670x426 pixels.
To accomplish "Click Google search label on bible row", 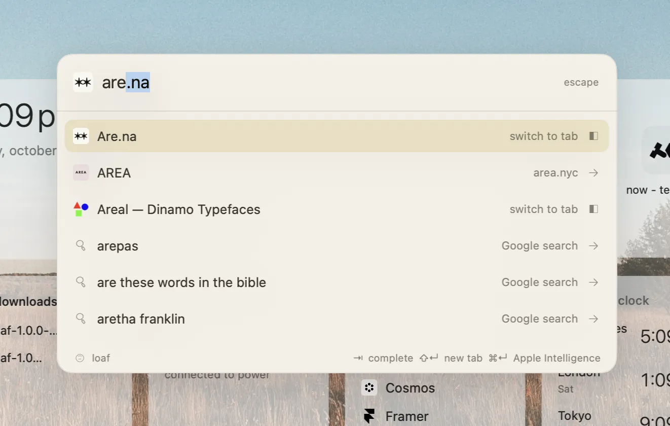I will coord(539,282).
